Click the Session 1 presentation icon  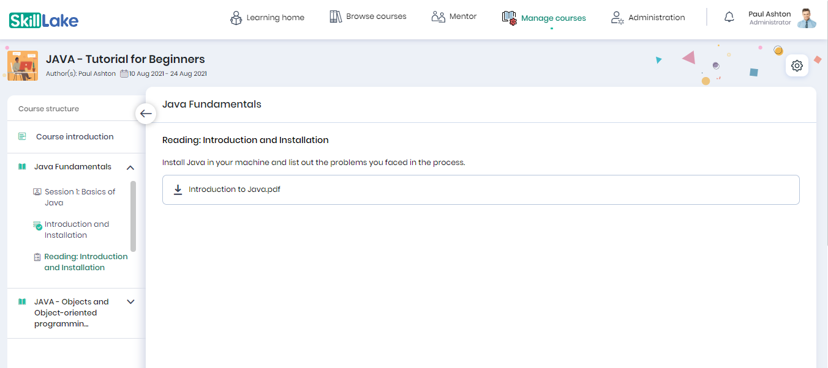click(x=37, y=191)
